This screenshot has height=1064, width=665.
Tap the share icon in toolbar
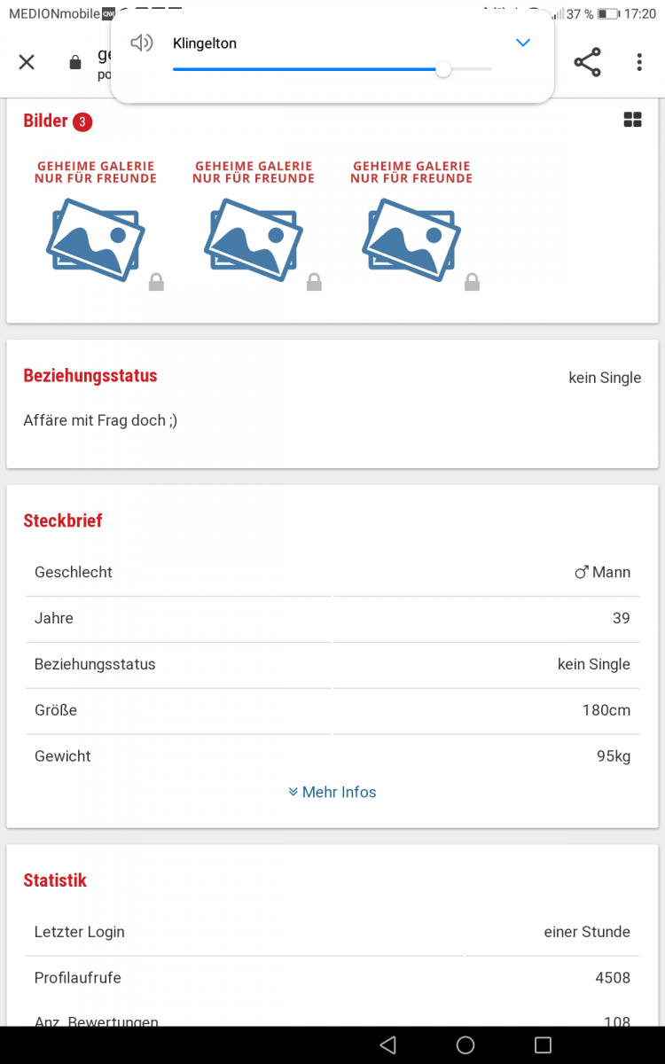pos(587,62)
